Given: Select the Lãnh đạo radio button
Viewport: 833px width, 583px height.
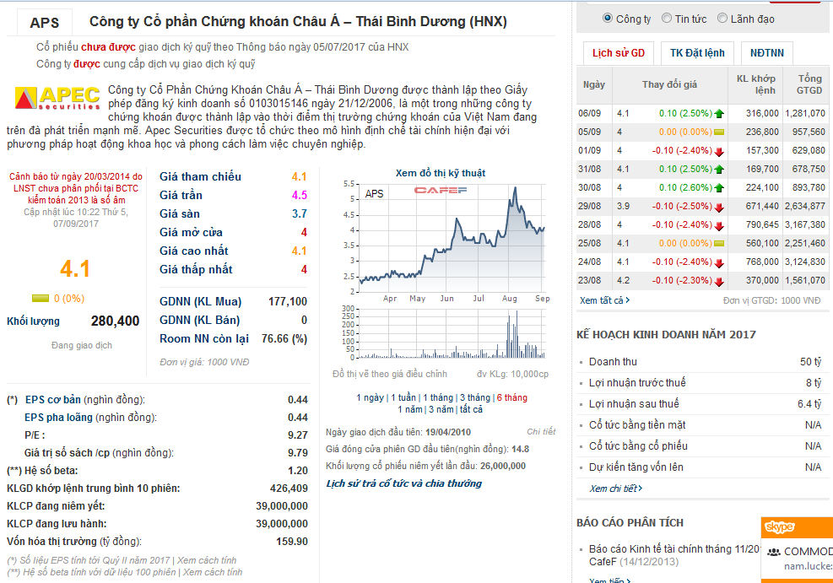Looking at the screenshot, I should coord(722,18).
